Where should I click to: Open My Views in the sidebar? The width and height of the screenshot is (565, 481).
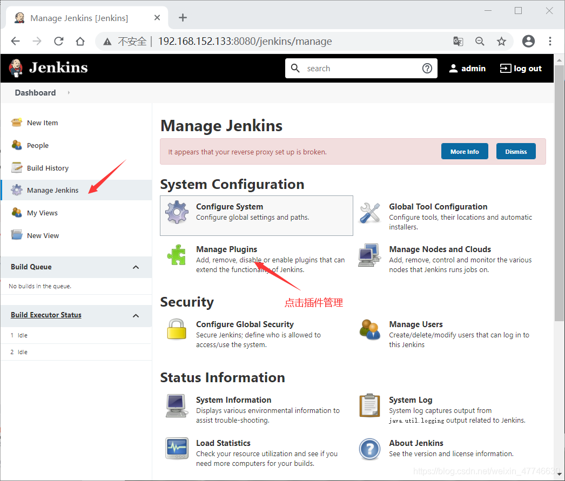42,213
